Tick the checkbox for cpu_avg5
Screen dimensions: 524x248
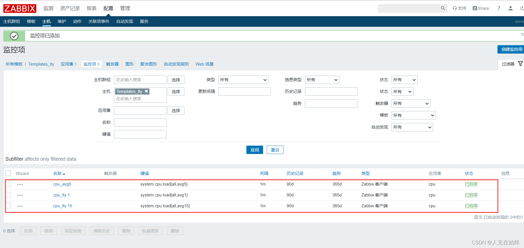(x=8, y=184)
